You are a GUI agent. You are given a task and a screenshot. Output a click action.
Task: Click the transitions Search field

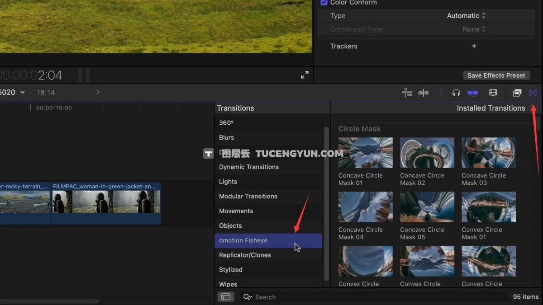click(373, 297)
